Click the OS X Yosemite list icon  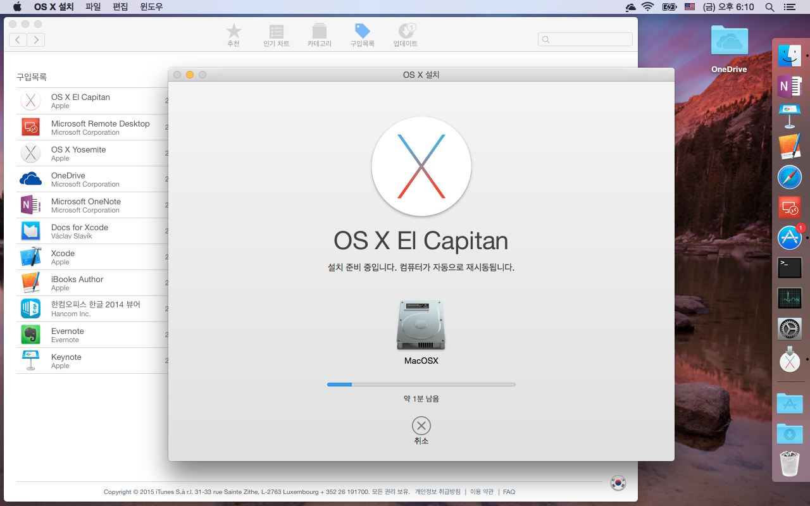pyautogui.click(x=30, y=153)
